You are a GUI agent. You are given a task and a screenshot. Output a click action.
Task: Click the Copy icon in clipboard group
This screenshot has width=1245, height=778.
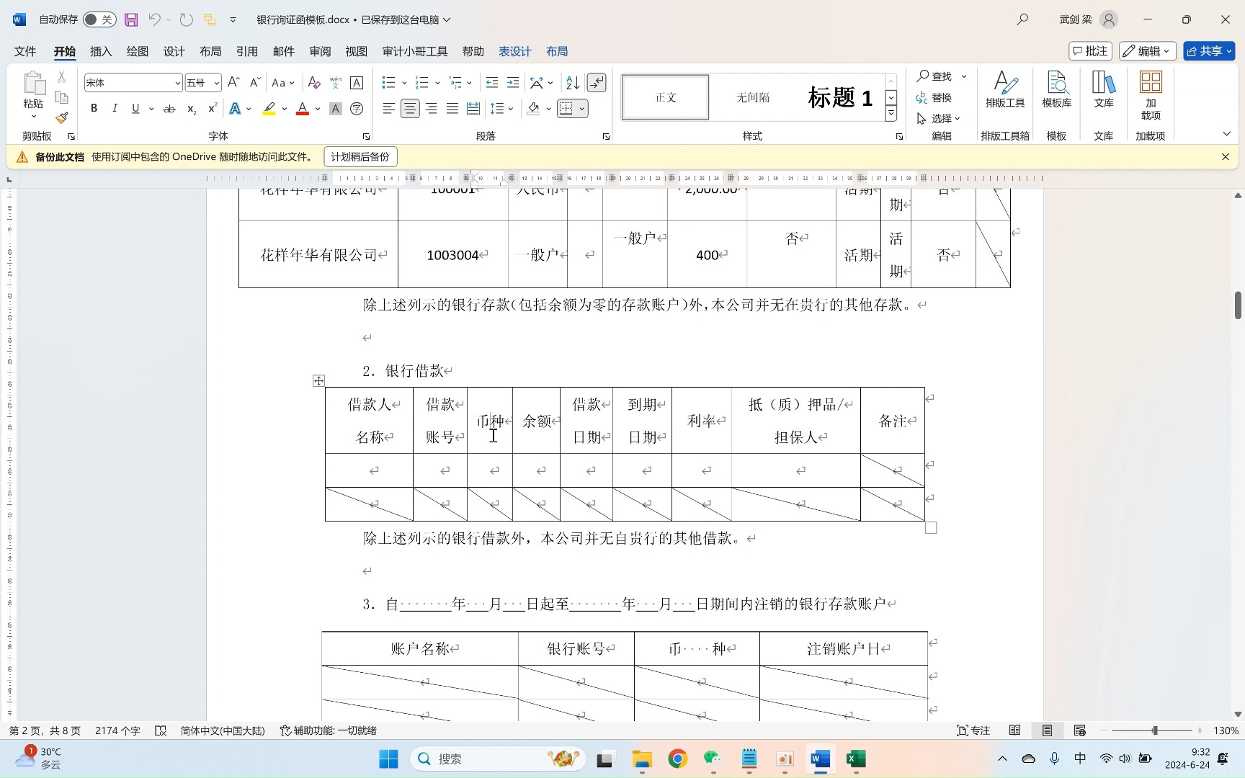(x=62, y=97)
